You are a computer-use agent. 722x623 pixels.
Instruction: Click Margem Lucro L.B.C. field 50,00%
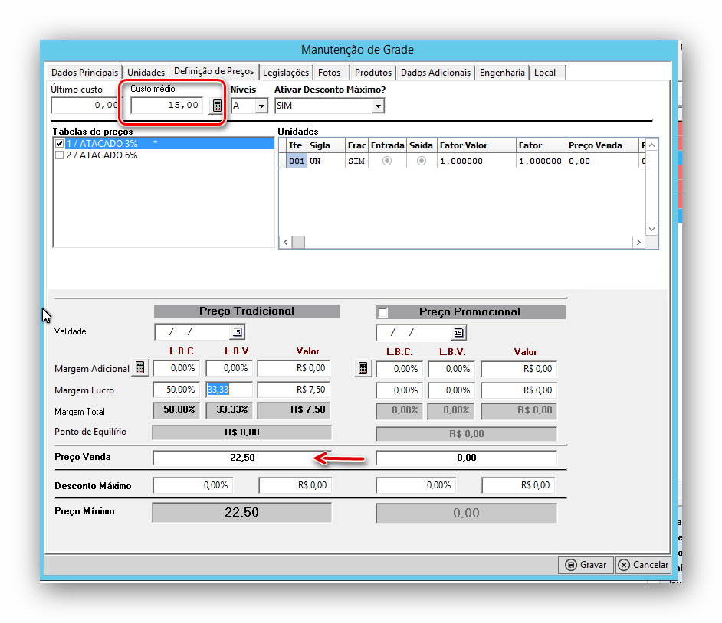click(x=176, y=390)
